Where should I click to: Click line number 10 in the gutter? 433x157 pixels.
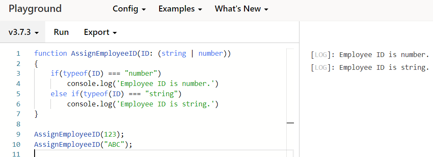click(17, 145)
